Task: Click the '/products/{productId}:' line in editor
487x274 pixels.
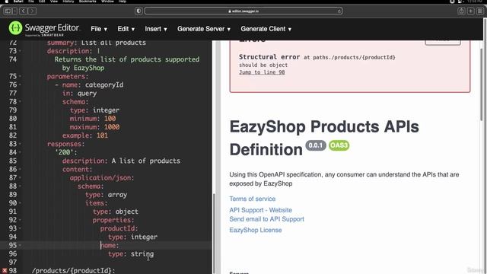Action: point(73,271)
